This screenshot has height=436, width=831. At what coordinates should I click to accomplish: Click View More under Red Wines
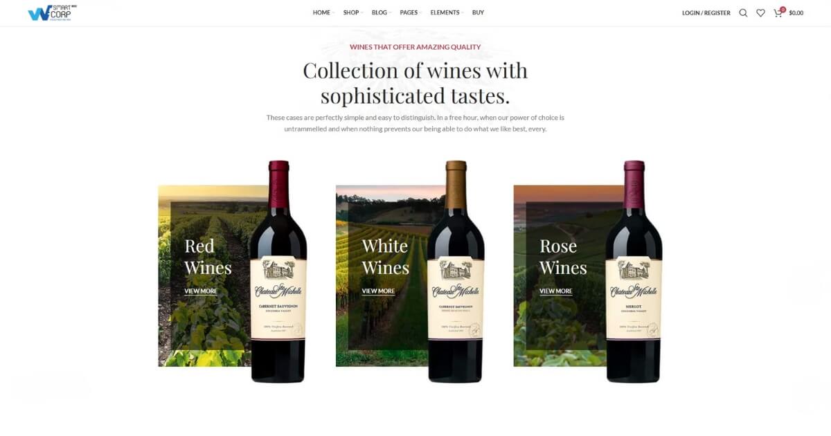pyautogui.click(x=201, y=291)
